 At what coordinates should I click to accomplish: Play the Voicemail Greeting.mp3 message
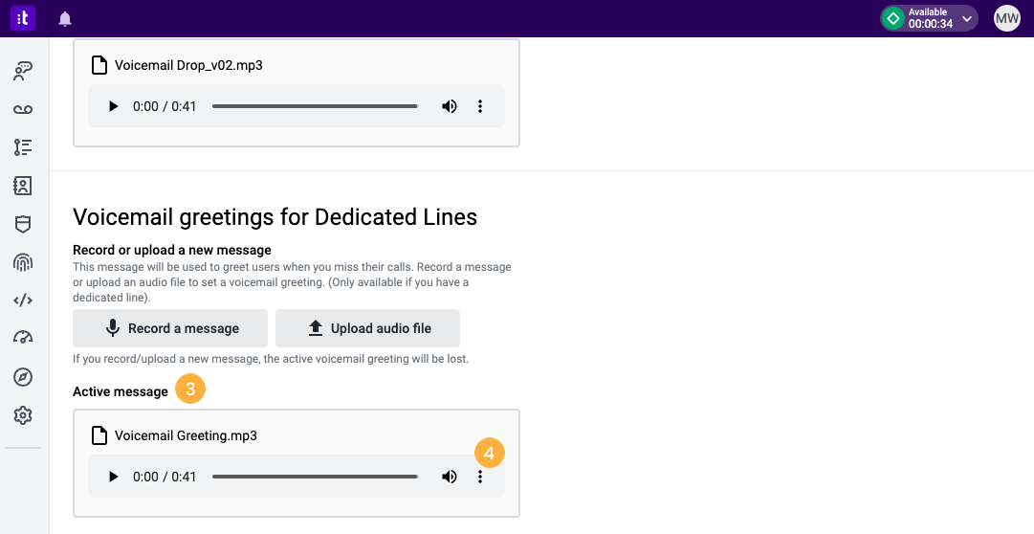[113, 477]
